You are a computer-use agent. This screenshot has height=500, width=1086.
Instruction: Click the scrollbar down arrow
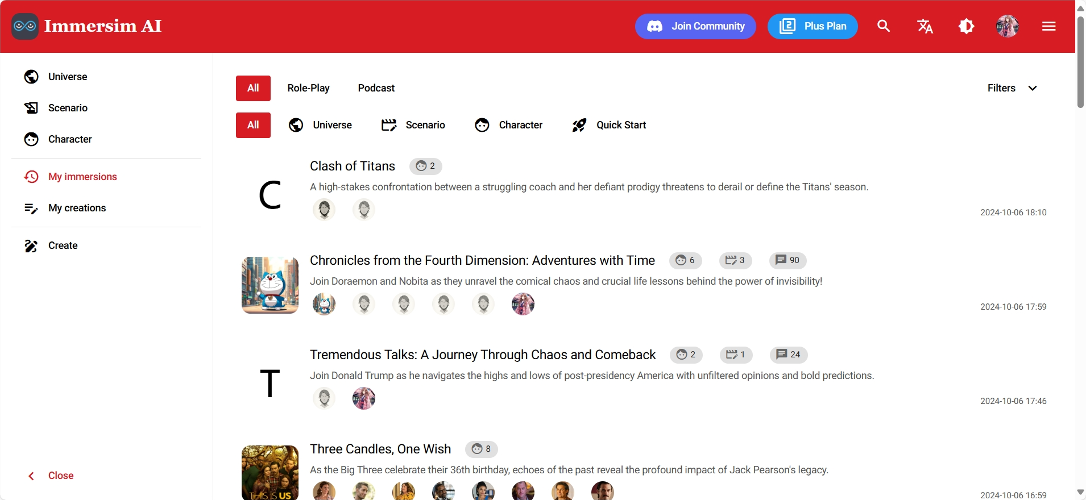pos(1080,492)
